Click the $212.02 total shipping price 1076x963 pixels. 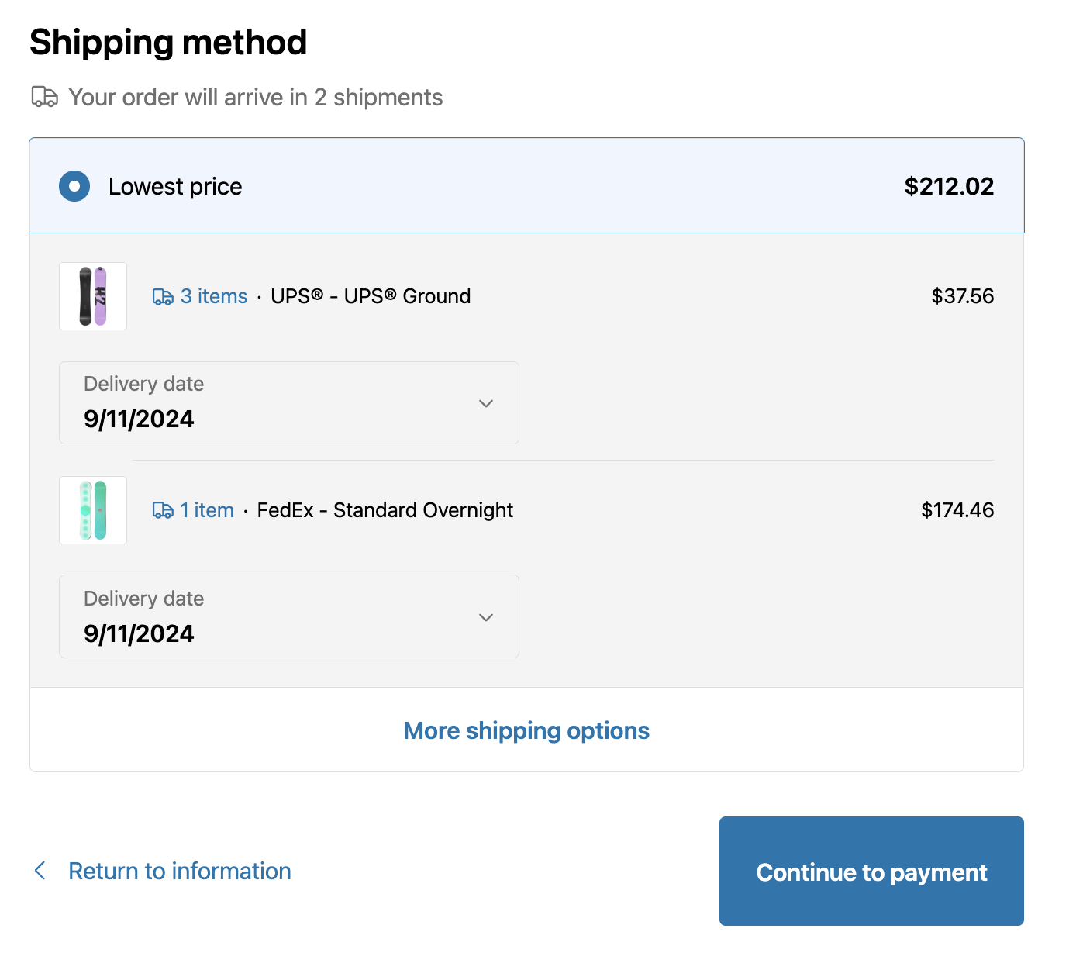point(949,186)
